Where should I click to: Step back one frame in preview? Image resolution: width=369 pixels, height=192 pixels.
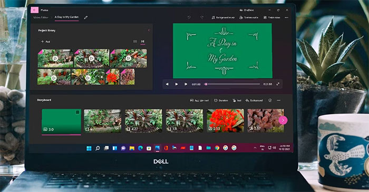[x=167, y=84]
